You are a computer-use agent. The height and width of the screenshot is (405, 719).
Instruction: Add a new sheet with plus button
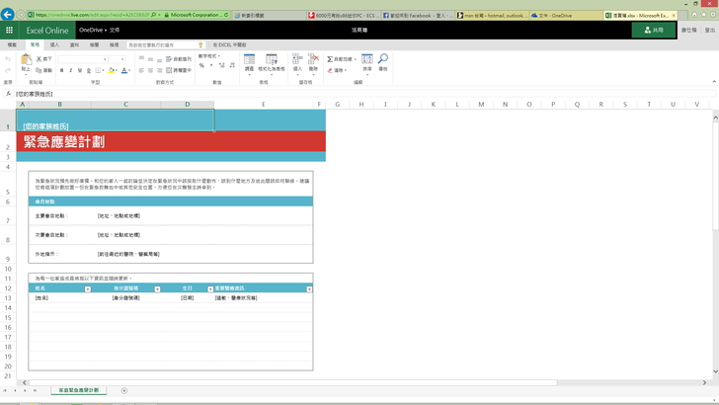(x=124, y=391)
